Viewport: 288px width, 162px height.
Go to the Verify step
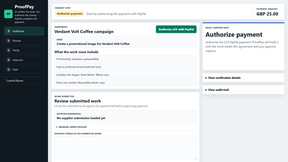tap(24, 50)
